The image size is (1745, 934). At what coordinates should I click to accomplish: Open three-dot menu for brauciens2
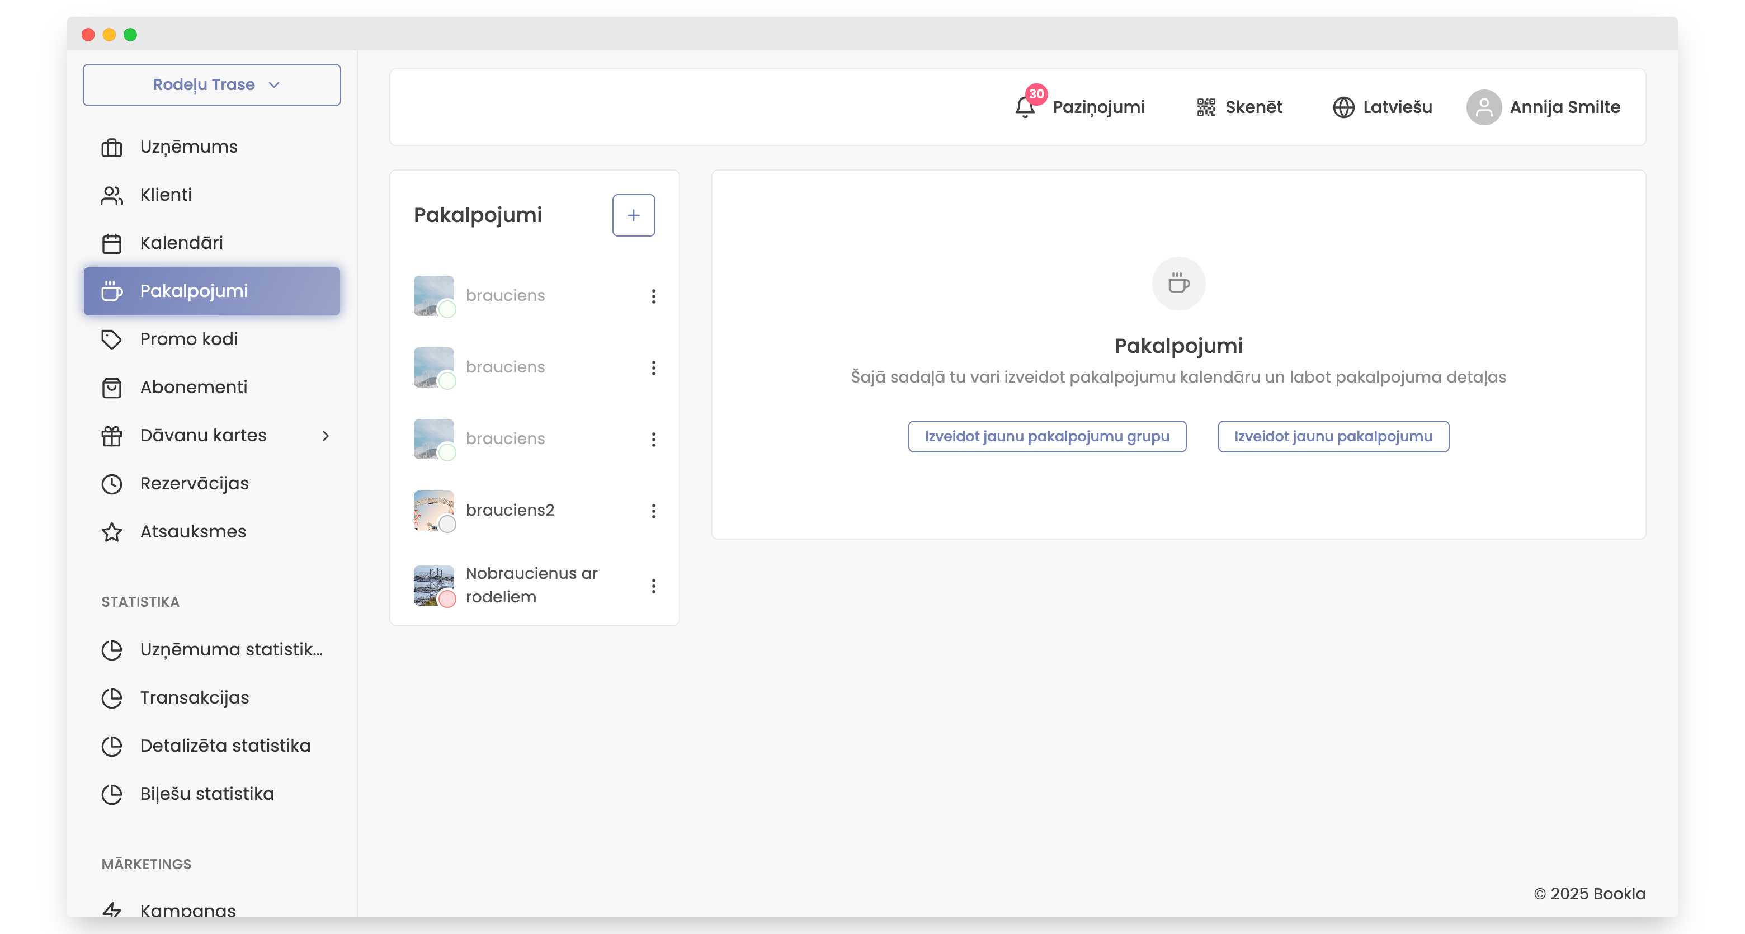[x=654, y=511]
